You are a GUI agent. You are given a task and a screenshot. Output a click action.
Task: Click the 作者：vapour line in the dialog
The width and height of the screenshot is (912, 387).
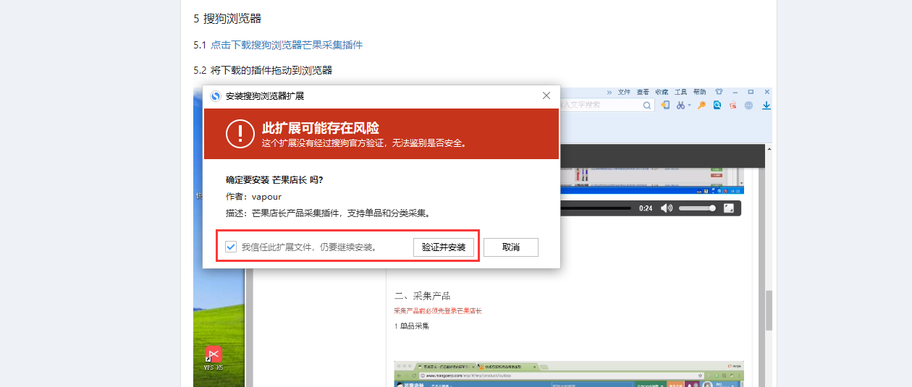pos(253,196)
